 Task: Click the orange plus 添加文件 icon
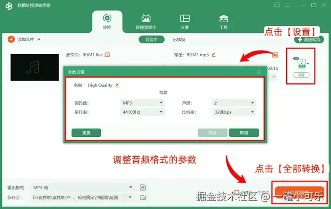(11, 39)
